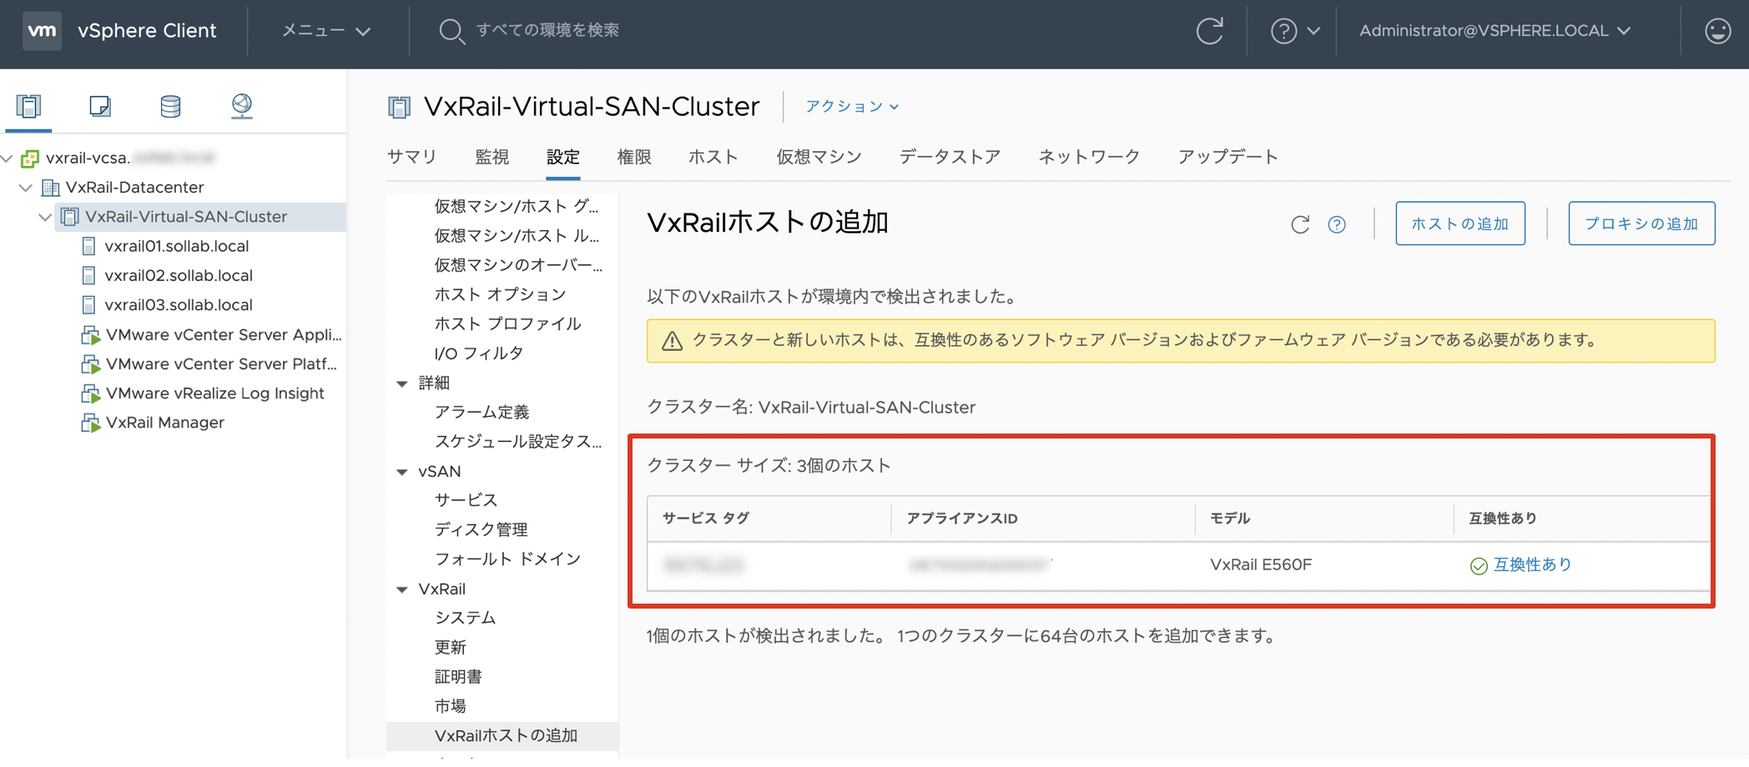Collapse the 詳細 settings section
Image resolution: width=1749 pixels, height=767 pixels.
[x=402, y=383]
